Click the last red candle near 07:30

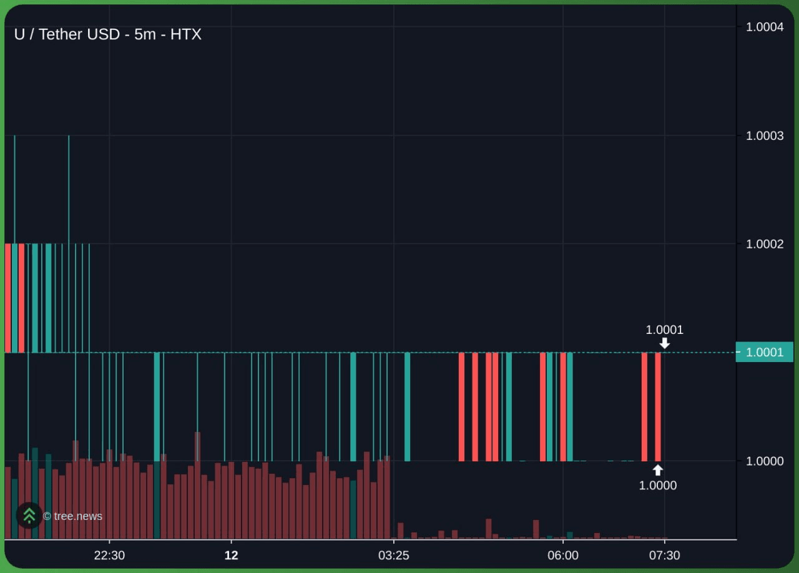point(658,406)
